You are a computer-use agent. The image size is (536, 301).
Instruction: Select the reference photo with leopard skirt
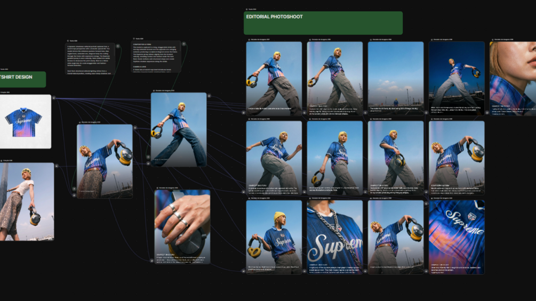(27, 202)
